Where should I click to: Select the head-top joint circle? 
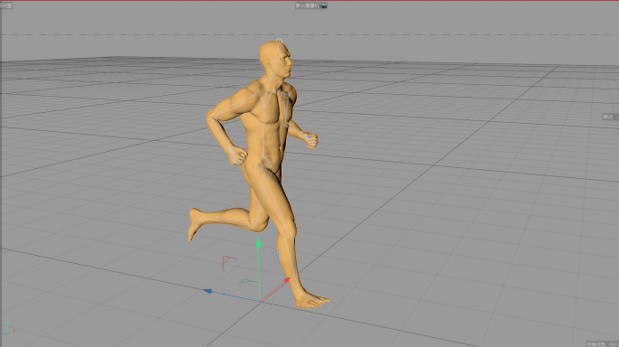click(279, 41)
